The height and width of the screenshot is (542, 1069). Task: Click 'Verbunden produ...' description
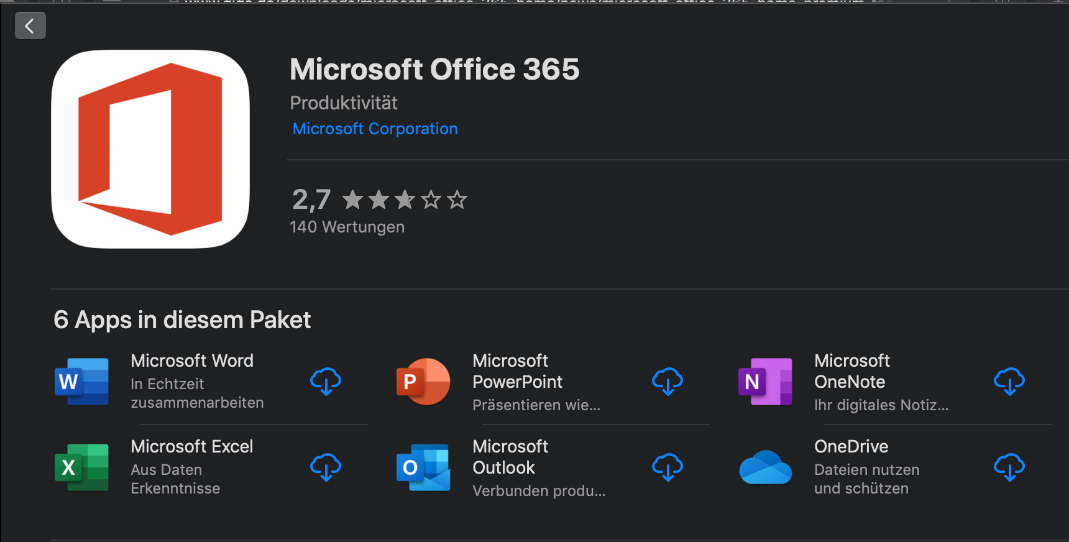(x=539, y=491)
